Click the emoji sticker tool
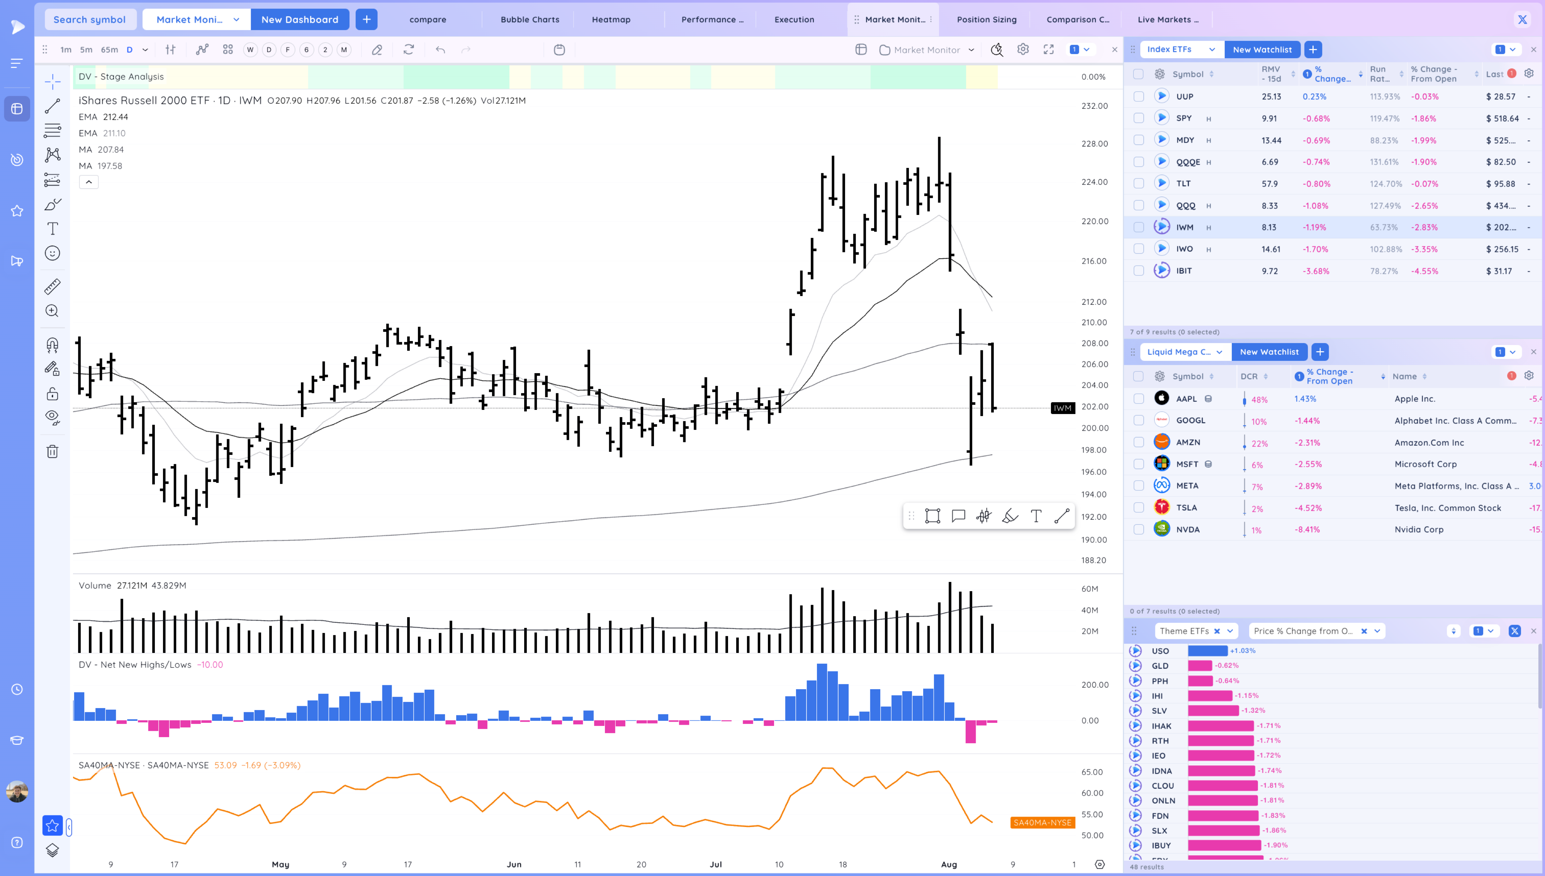1545x876 pixels. click(53, 253)
